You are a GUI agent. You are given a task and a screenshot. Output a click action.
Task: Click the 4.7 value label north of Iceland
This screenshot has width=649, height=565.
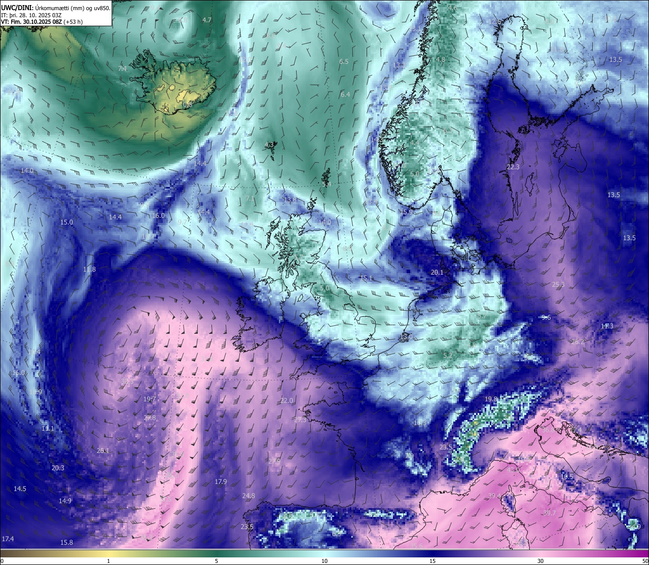[207, 20]
